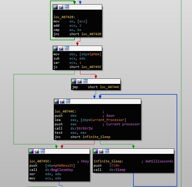Open node color icon on loc_40745E block
Image resolution: width=192 pixels, height=187 pixels.
31,151
